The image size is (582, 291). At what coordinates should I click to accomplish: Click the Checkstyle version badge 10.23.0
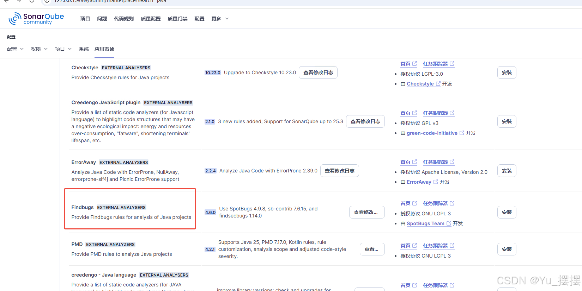point(213,73)
